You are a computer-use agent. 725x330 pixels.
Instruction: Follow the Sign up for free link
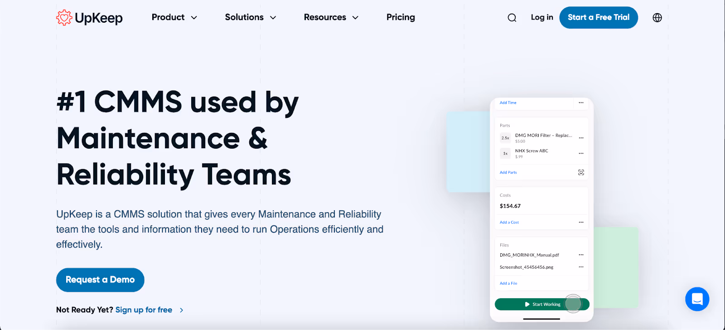[144, 310]
